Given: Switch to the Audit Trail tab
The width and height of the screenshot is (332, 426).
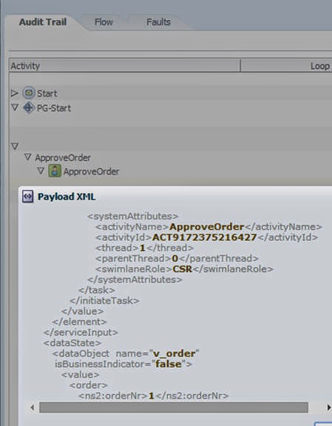Looking at the screenshot, I should click(43, 22).
